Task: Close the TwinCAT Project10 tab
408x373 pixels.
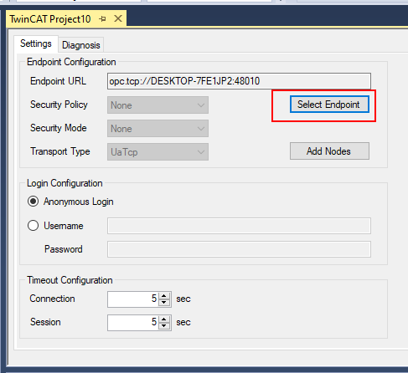Action: 118,18
